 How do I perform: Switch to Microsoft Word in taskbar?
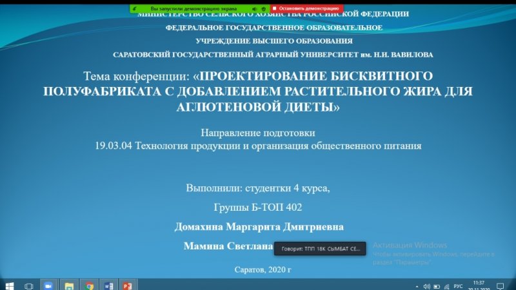(x=108, y=285)
